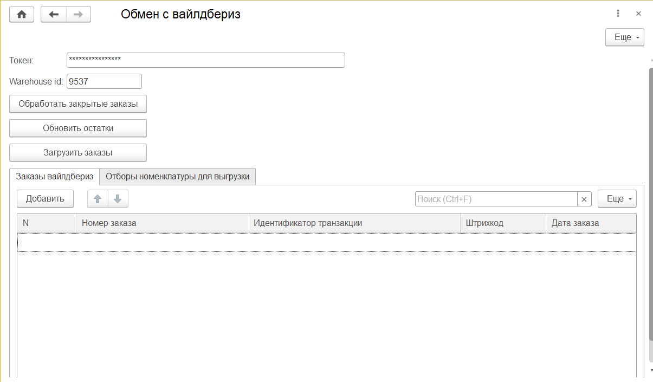Sort by Штрихкод column header
This screenshot has height=382, width=653.
503,223
